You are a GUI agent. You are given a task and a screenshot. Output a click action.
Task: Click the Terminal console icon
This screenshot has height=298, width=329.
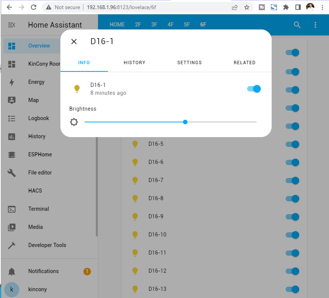pos(12,209)
